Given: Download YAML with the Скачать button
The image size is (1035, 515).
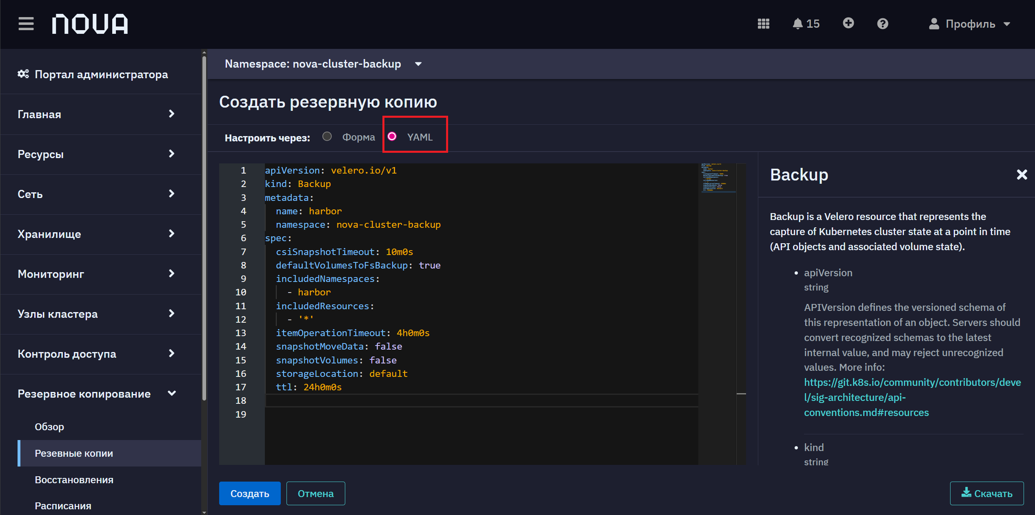Looking at the screenshot, I should 986,493.
